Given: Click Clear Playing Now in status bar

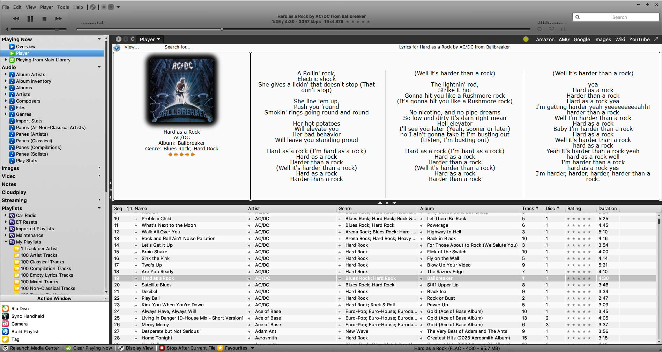Looking at the screenshot, I should pos(89,348).
